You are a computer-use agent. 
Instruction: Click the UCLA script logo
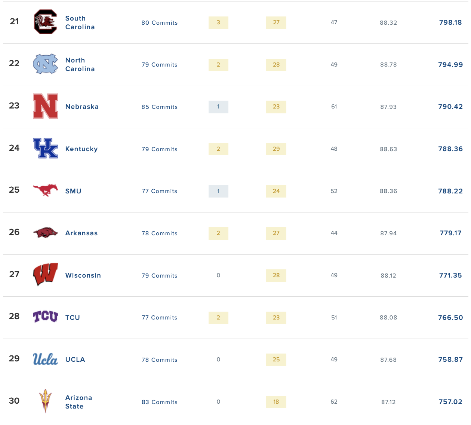click(45, 359)
